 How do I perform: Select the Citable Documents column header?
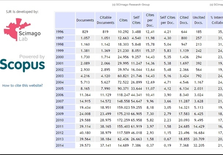click(x=106, y=20)
